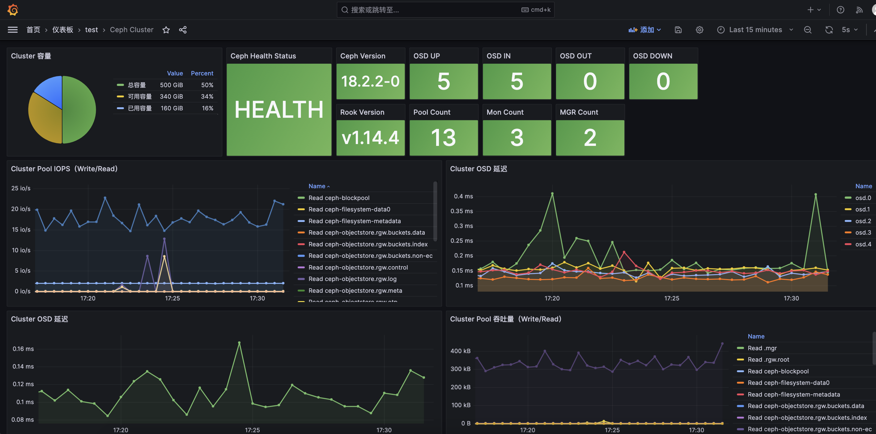Toggle Read .mgr series in throughput legend

coord(762,348)
